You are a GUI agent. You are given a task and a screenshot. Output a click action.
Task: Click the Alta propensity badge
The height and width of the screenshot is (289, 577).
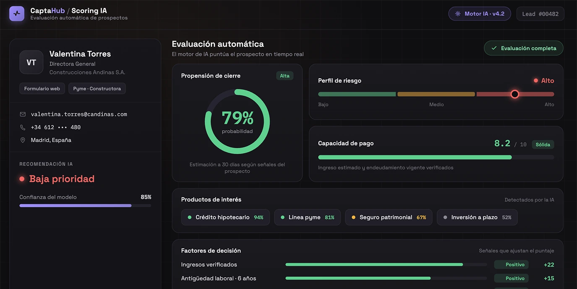285,76
